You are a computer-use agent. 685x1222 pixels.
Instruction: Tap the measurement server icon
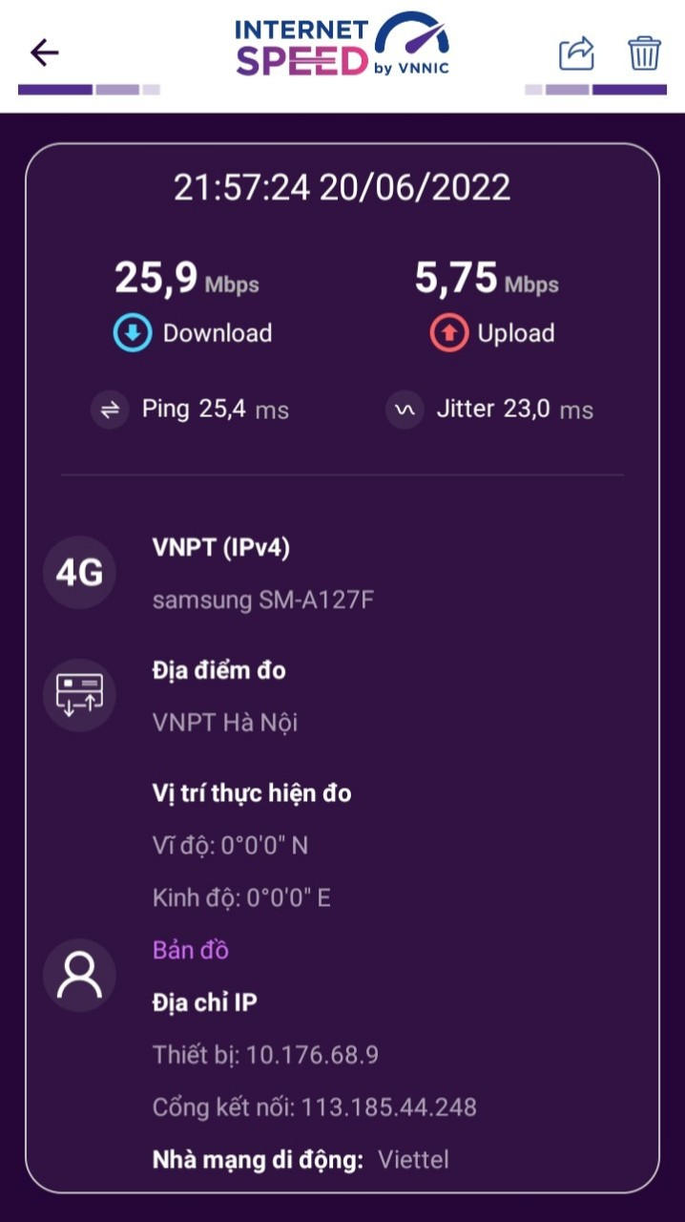coord(80,695)
